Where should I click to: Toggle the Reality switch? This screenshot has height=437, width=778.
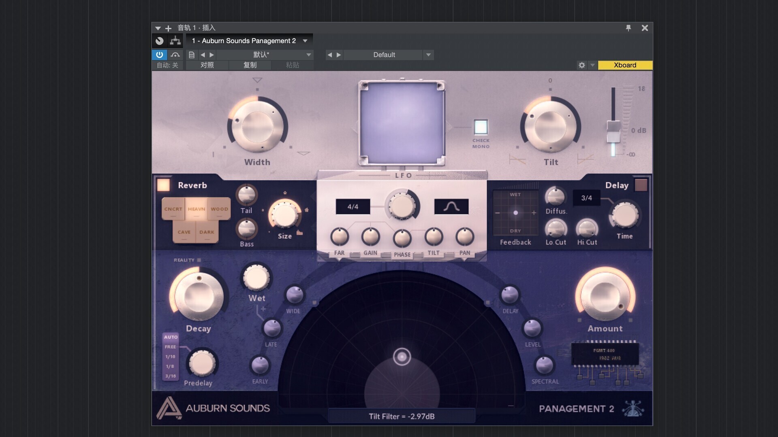pos(199,260)
